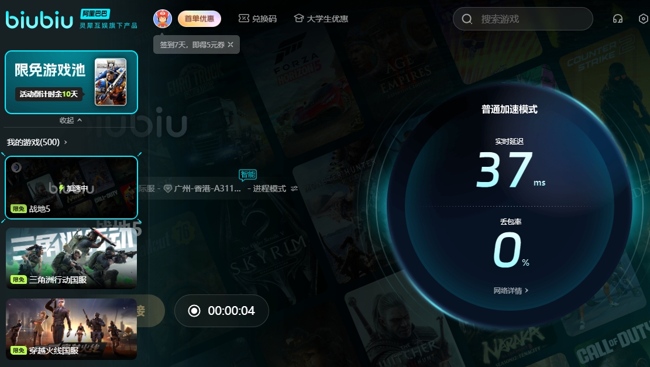650x367 pixels.
Task: Open the settings hexagon icon
Action: tap(644, 19)
